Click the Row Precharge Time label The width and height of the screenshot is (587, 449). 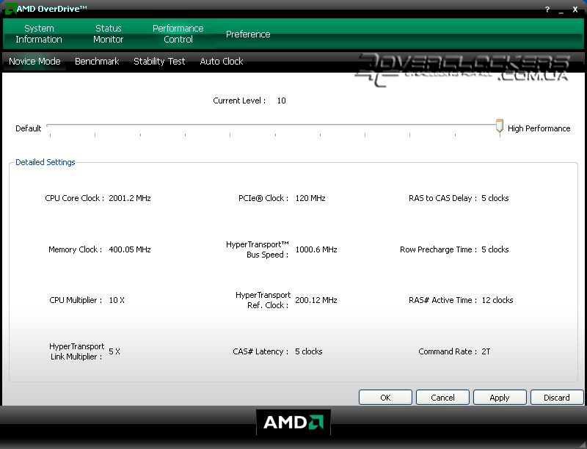(x=438, y=249)
